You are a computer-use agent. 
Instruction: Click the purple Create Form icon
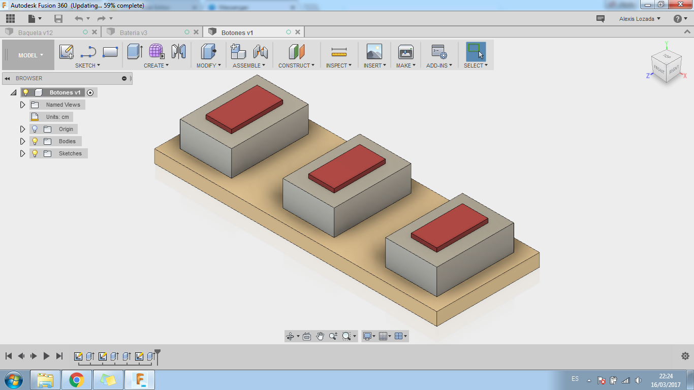click(x=156, y=52)
